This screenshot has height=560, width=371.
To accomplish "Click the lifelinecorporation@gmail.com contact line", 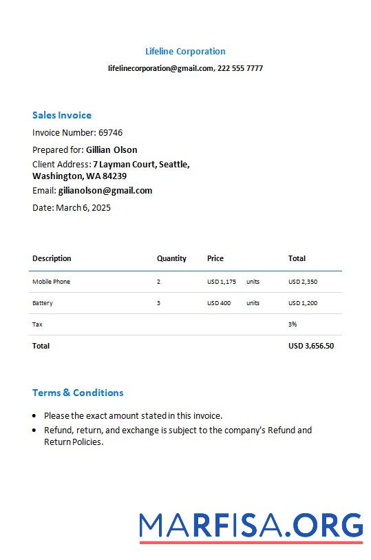I will pos(185,68).
